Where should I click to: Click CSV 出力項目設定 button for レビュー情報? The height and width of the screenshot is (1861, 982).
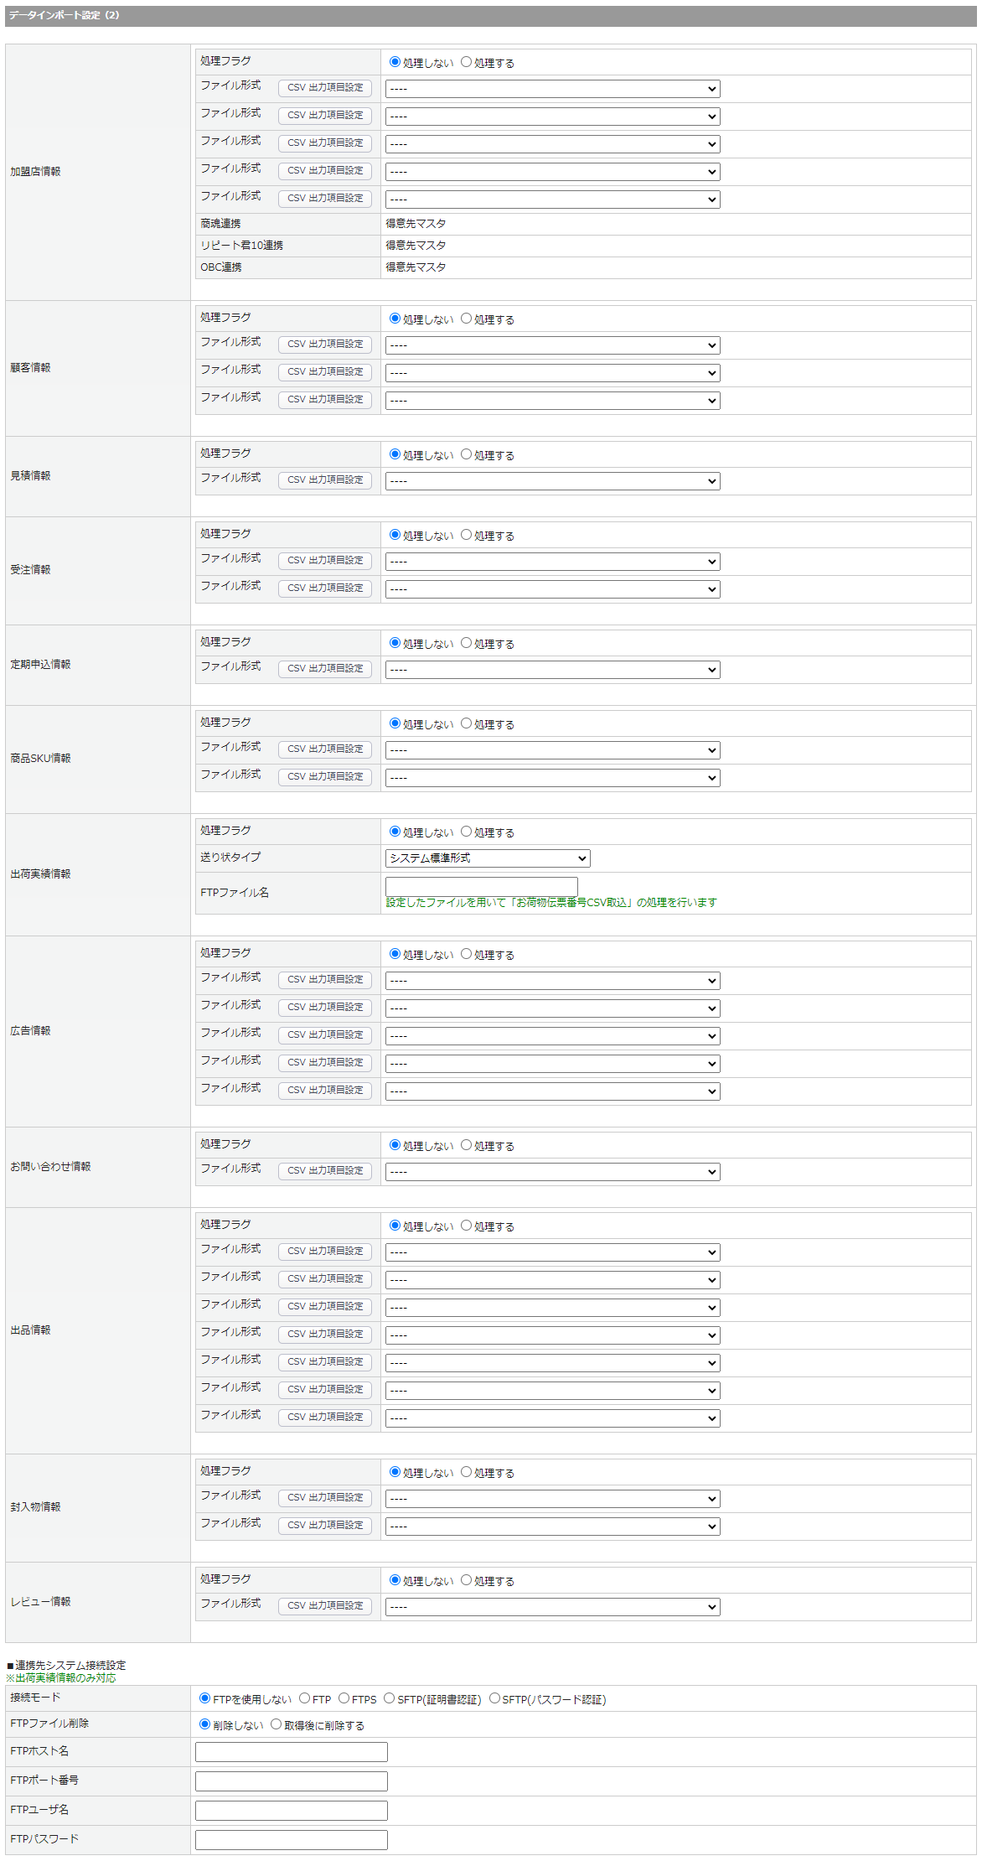click(325, 1606)
